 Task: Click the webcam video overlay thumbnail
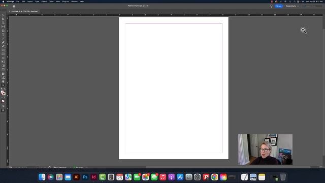[265, 149]
